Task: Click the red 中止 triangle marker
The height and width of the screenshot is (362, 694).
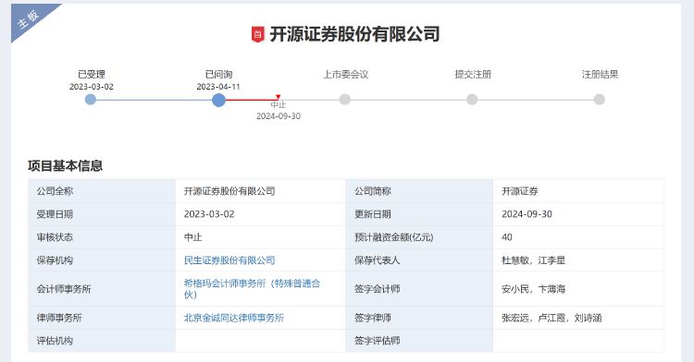Action: (x=278, y=97)
